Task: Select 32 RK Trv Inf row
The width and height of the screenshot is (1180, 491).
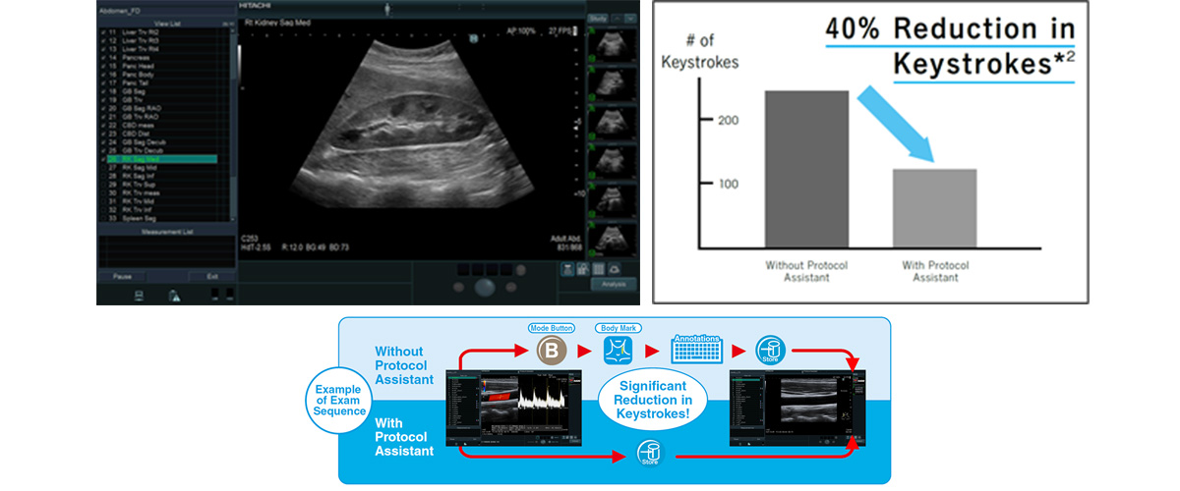Action: coord(163,210)
